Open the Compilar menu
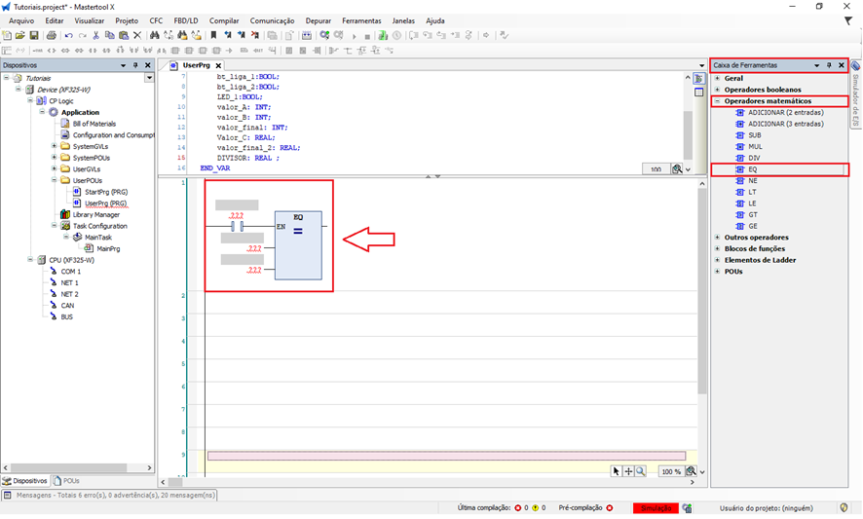Image resolution: width=863 pixels, height=519 pixels. pos(224,20)
